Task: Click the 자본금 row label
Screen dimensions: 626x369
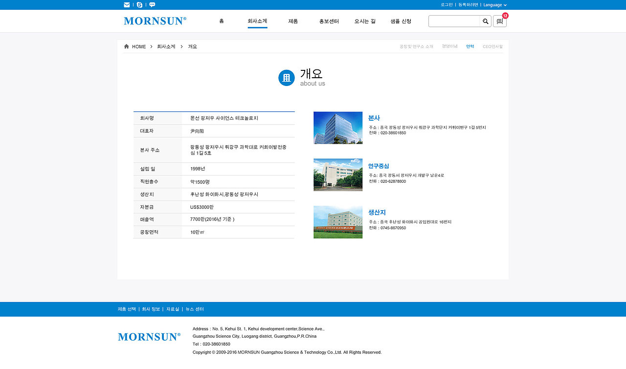Action: [x=147, y=207]
